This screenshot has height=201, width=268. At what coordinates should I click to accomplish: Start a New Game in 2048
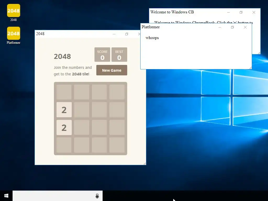pos(111,70)
